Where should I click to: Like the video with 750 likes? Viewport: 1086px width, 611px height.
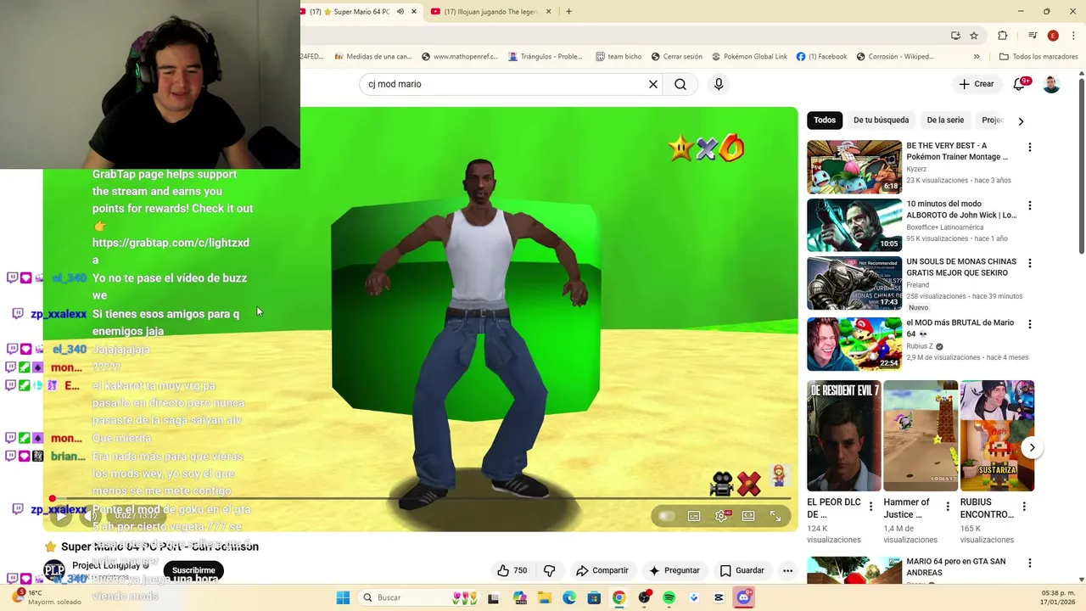point(512,570)
